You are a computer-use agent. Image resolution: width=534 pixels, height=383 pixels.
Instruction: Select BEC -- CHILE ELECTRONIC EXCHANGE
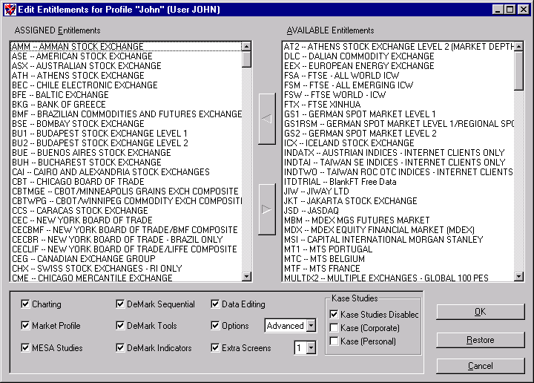pos(126,85)
